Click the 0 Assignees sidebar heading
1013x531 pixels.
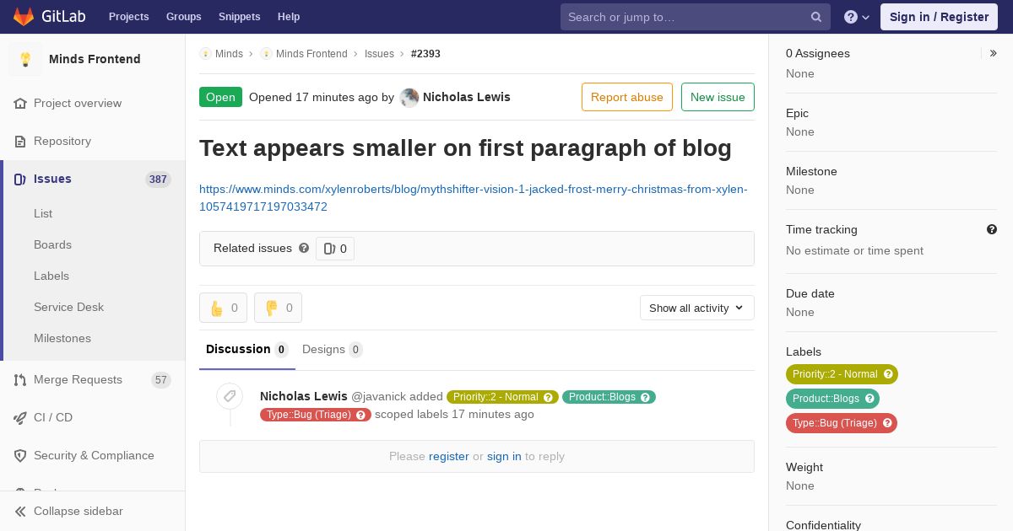pyautogui.click(x=818, y=54)
